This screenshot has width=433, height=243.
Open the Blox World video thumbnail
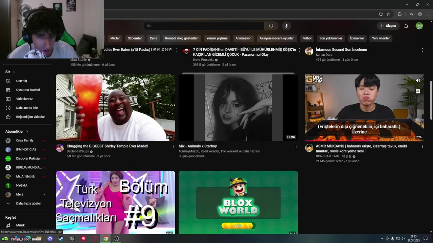[238, 202]
